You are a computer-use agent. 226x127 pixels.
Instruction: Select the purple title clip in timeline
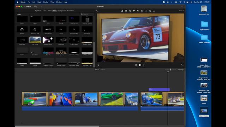point(159,90)
